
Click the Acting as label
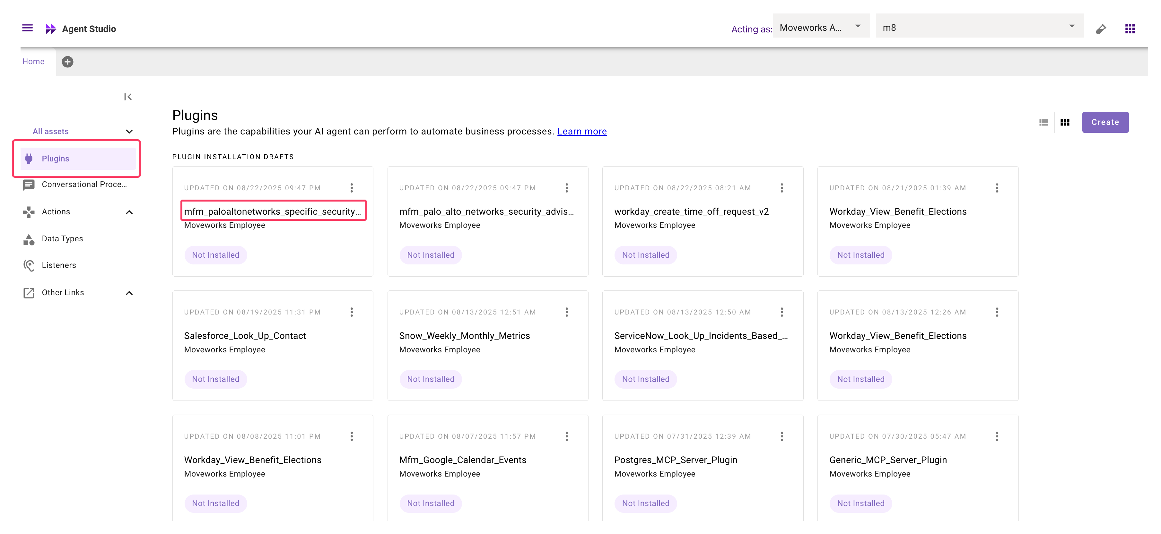coord(751,29)
